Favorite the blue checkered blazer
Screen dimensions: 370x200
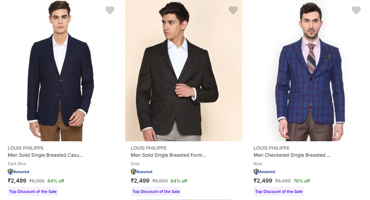pyautogui.click(x=356, y=10)
